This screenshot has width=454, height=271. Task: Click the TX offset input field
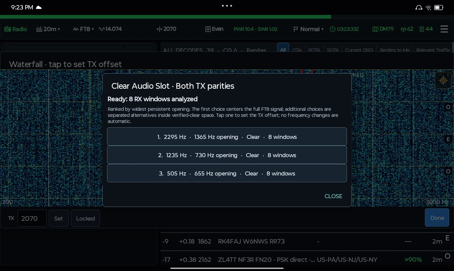tap(32, 218)
